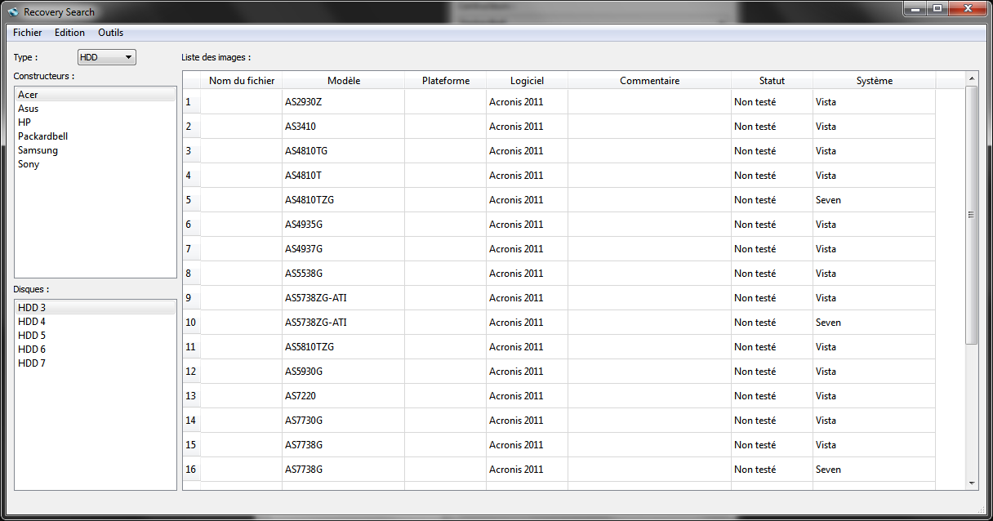Click the Logiciel column header
Image resolution: width=993 pixels, height=521 pixels.
point(527,81)
